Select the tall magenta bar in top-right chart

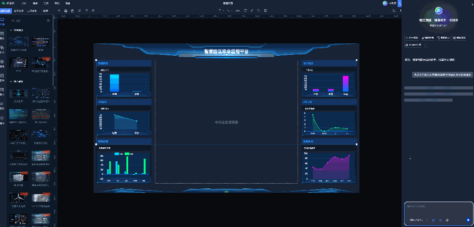click(345, 84)
